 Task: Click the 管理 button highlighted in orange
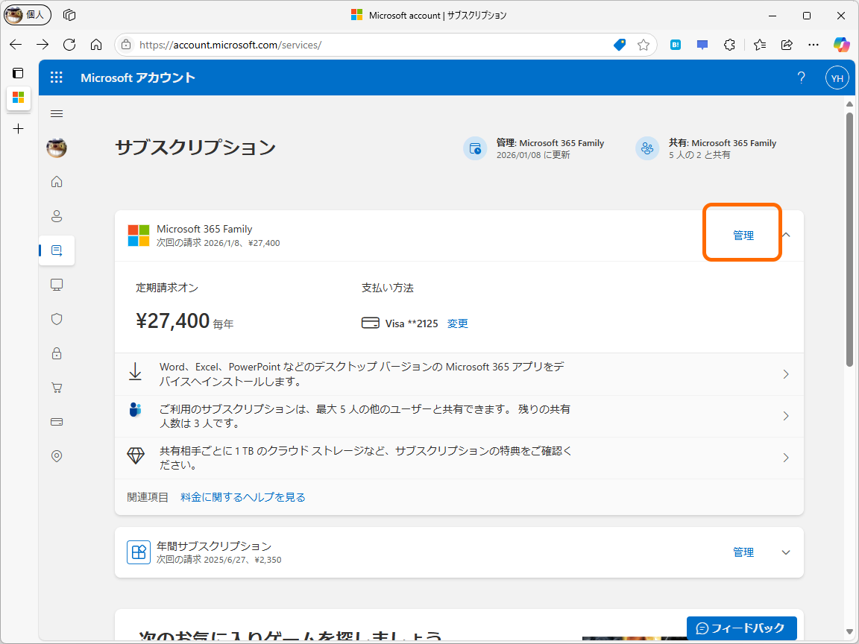(741, 234)
